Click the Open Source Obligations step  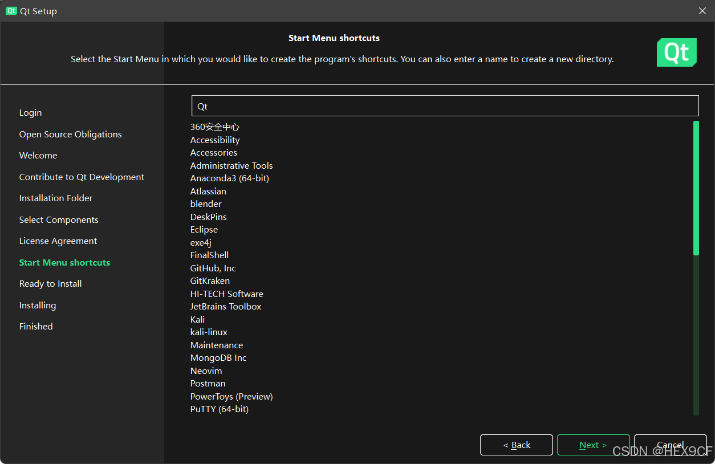(70, 135)
